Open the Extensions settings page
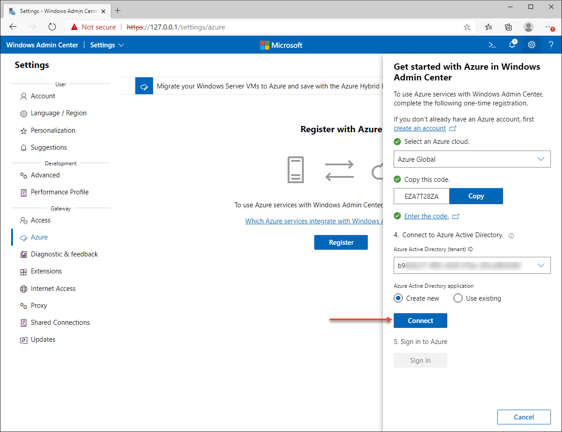Screen dimensions: 562x432 [46, 271]
